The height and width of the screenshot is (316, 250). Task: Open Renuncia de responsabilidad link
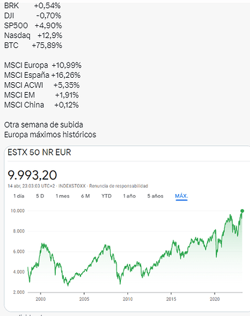(x=118, y=186)
